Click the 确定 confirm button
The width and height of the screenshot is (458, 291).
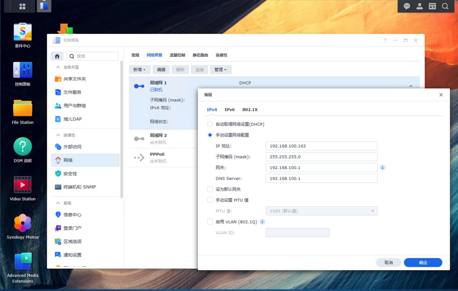pyautogui.click(x=423, y=262)
